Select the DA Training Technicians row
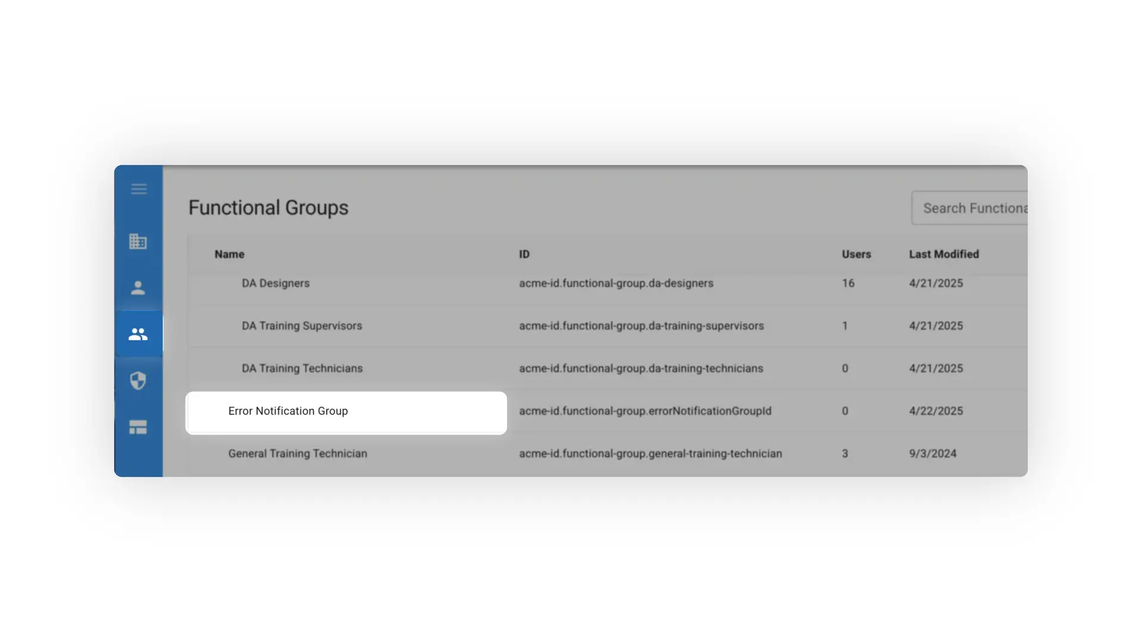This screenshot has height=642, width=1142. 302,368
